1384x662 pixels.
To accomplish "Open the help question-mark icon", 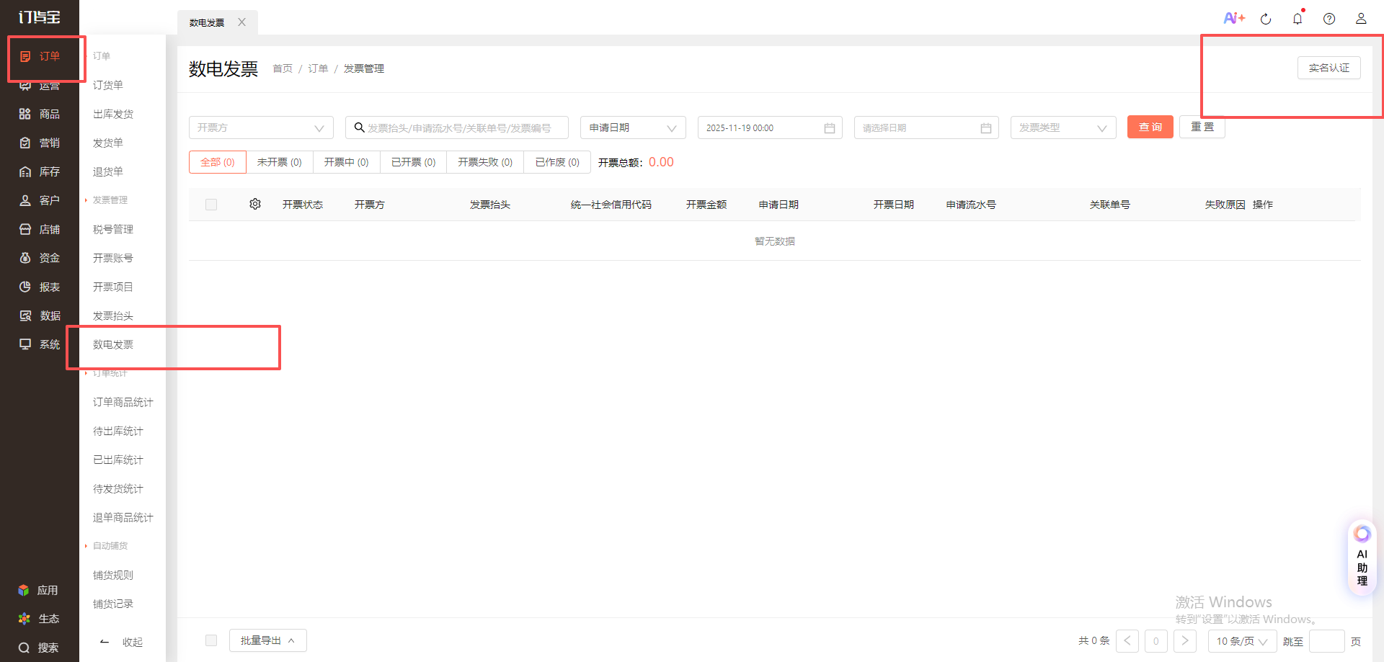I will tap(1329, 19).
